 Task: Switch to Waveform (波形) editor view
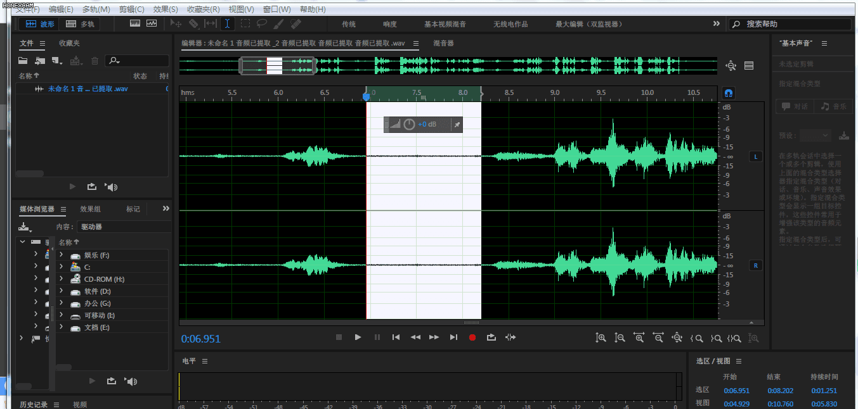point(39,24)
